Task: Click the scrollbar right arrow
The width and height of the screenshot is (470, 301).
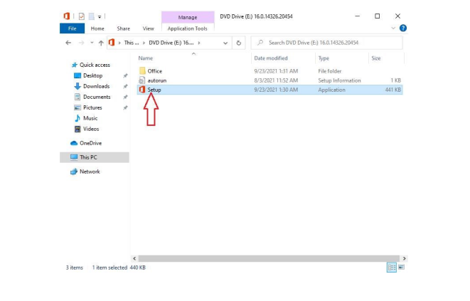Action: 404,258
